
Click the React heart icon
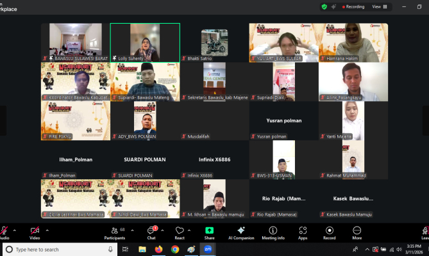(x=180, y=231)
